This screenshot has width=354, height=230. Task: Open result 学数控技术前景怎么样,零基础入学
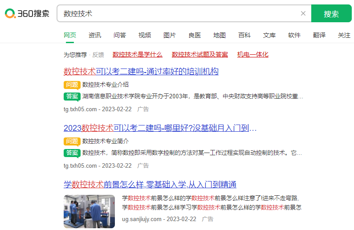(150, 185)
